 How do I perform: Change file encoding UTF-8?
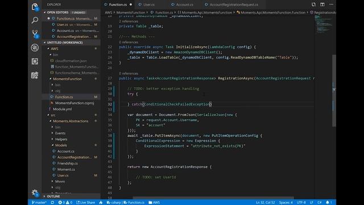tap(301, 203)
